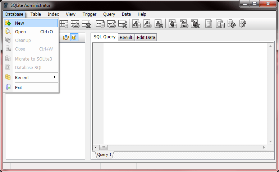Viewport: 279px width, 172px height.
Task: Click the Create Index toolbar icon
Action: [100, 24]
